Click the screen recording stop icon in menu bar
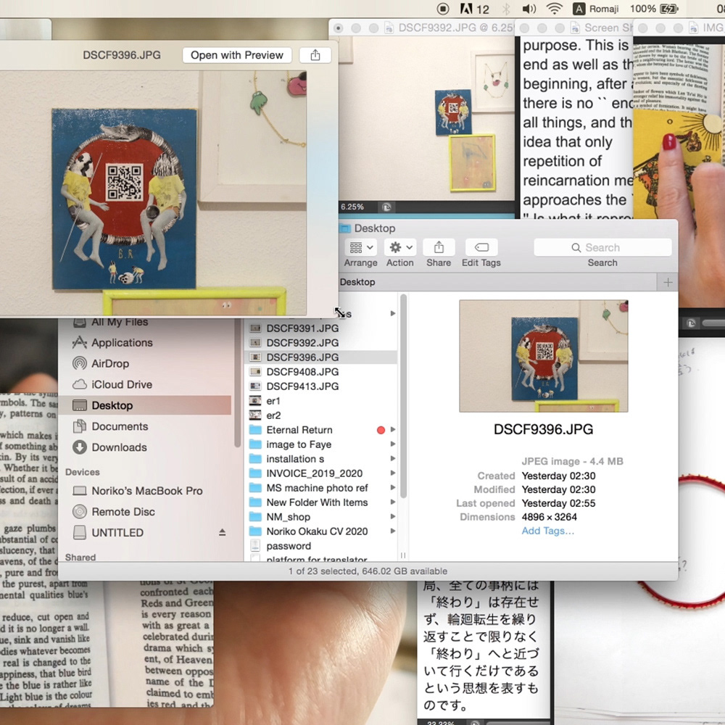This screenshot has width=725, height=725. click(442, 8)
